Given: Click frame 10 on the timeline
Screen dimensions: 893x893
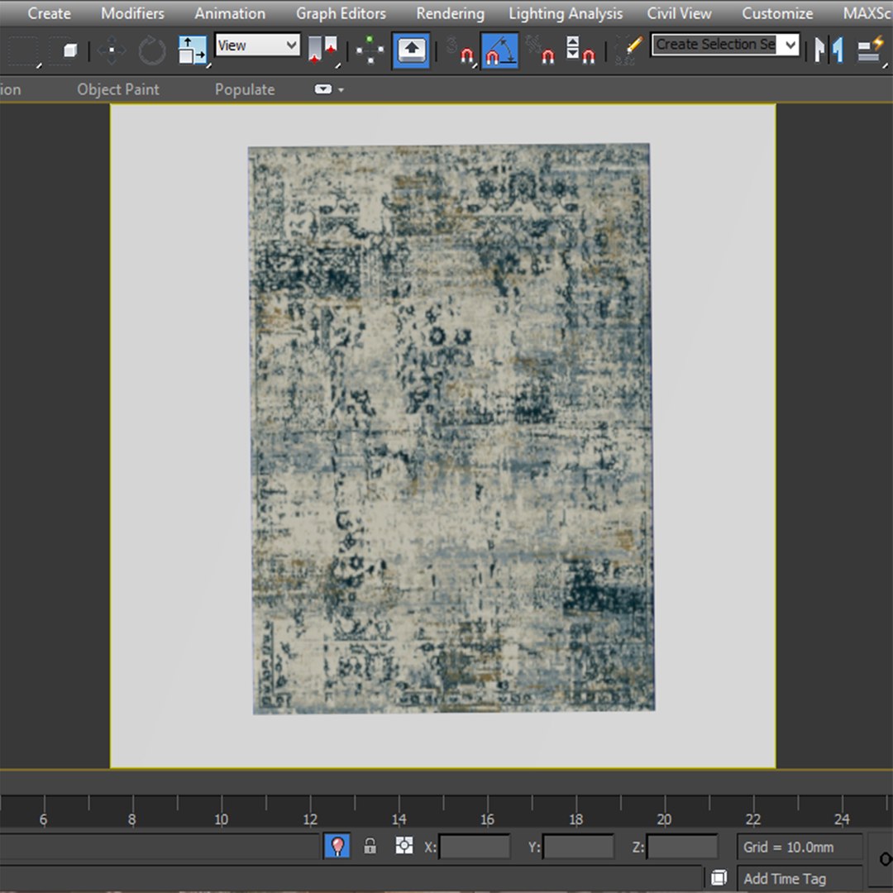Looking at the screenshot, I should pyautogui.click(x=221, y=819).
